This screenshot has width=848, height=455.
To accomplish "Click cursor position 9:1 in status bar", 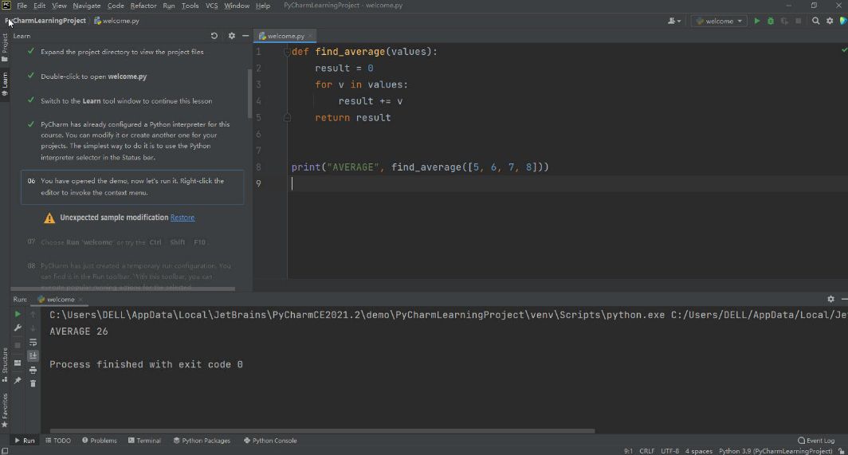I will [x=628, y=451].
